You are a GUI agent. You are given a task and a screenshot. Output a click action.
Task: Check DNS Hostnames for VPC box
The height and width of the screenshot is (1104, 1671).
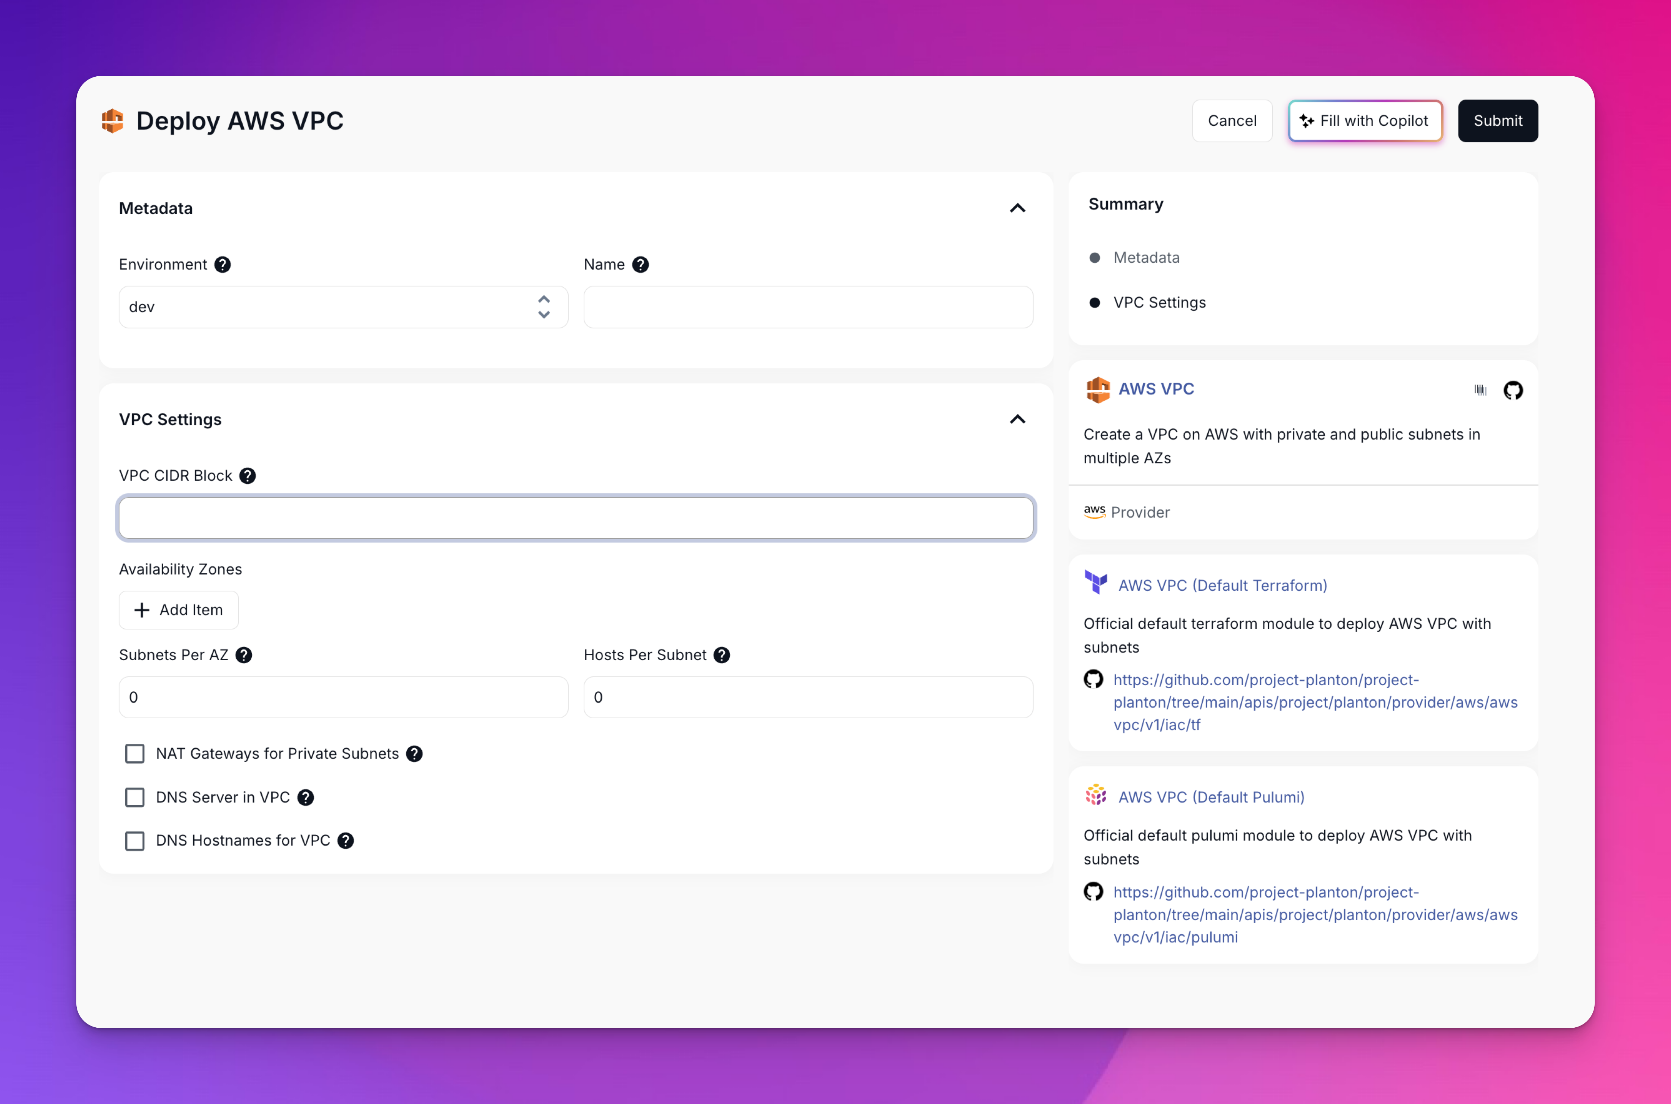134,841
